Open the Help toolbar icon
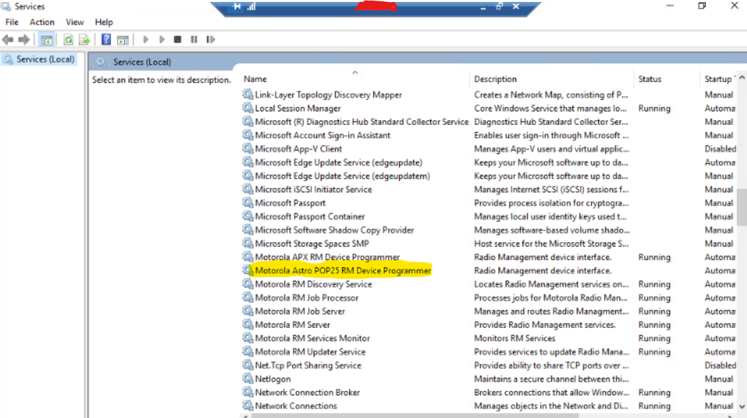The image size is (747, 418). [106, 39]
